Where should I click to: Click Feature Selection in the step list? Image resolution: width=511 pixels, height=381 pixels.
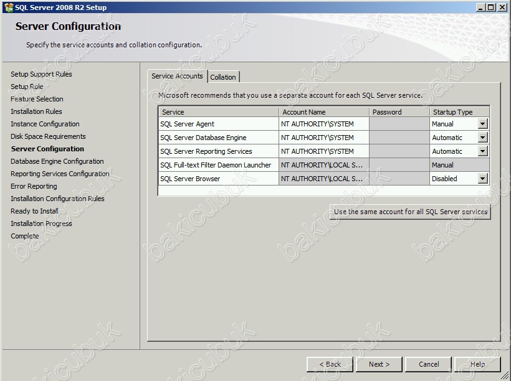pyautogui.click(x=37, y=98)
